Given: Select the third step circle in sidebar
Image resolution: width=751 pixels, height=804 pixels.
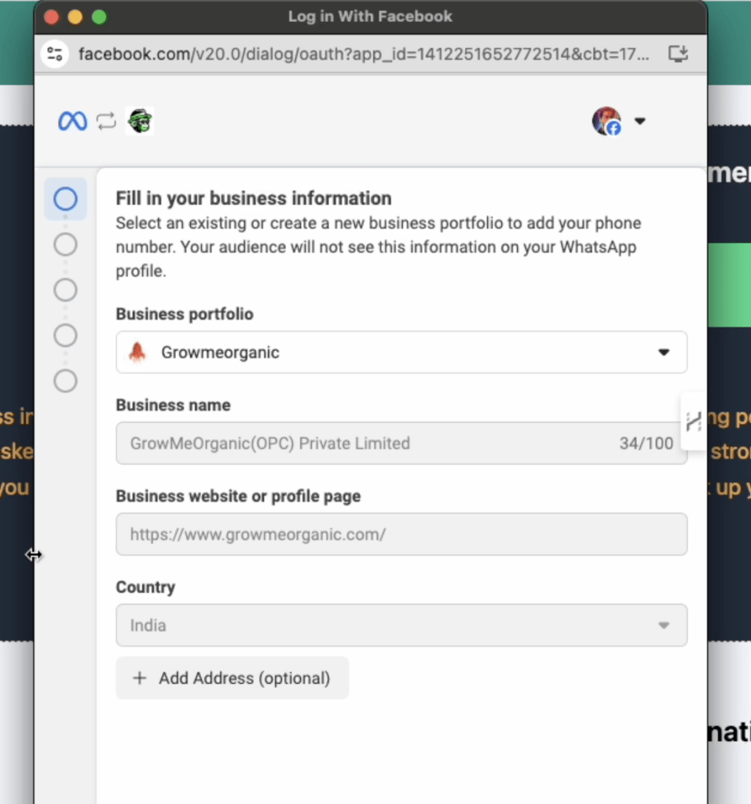Looking at the screenshot, I should pos(65,291).
